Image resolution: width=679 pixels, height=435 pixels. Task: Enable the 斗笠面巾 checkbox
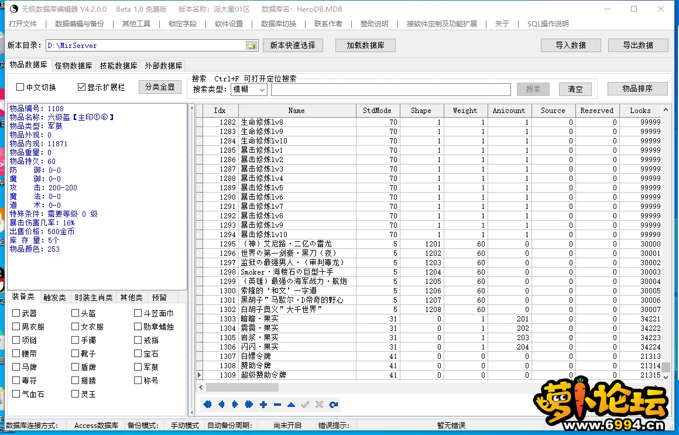click(x=138, y=313)
